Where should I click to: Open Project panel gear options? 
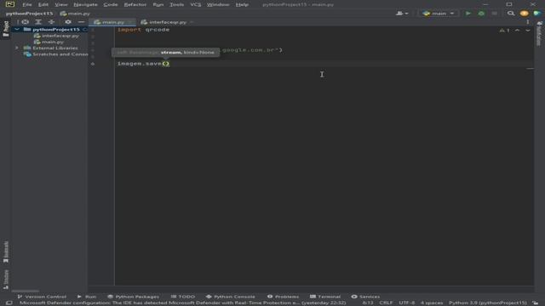click(x=68, y=22)
